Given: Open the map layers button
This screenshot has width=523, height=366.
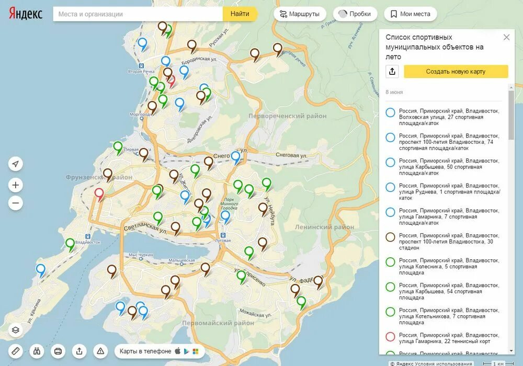Looking at the screenshot, I should pos(15,330).
